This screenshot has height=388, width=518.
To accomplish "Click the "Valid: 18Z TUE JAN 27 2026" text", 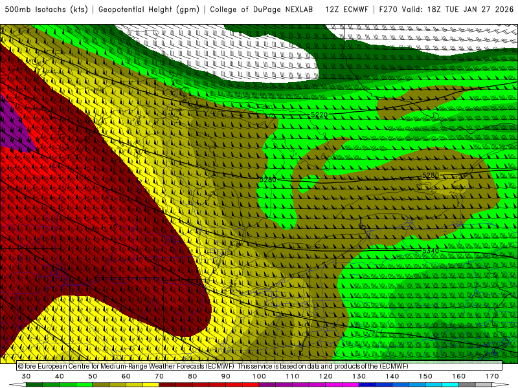I will pyautogui.click(x=458, y=10).
